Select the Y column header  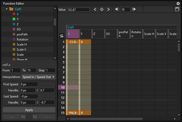click(x=86, y=34)
